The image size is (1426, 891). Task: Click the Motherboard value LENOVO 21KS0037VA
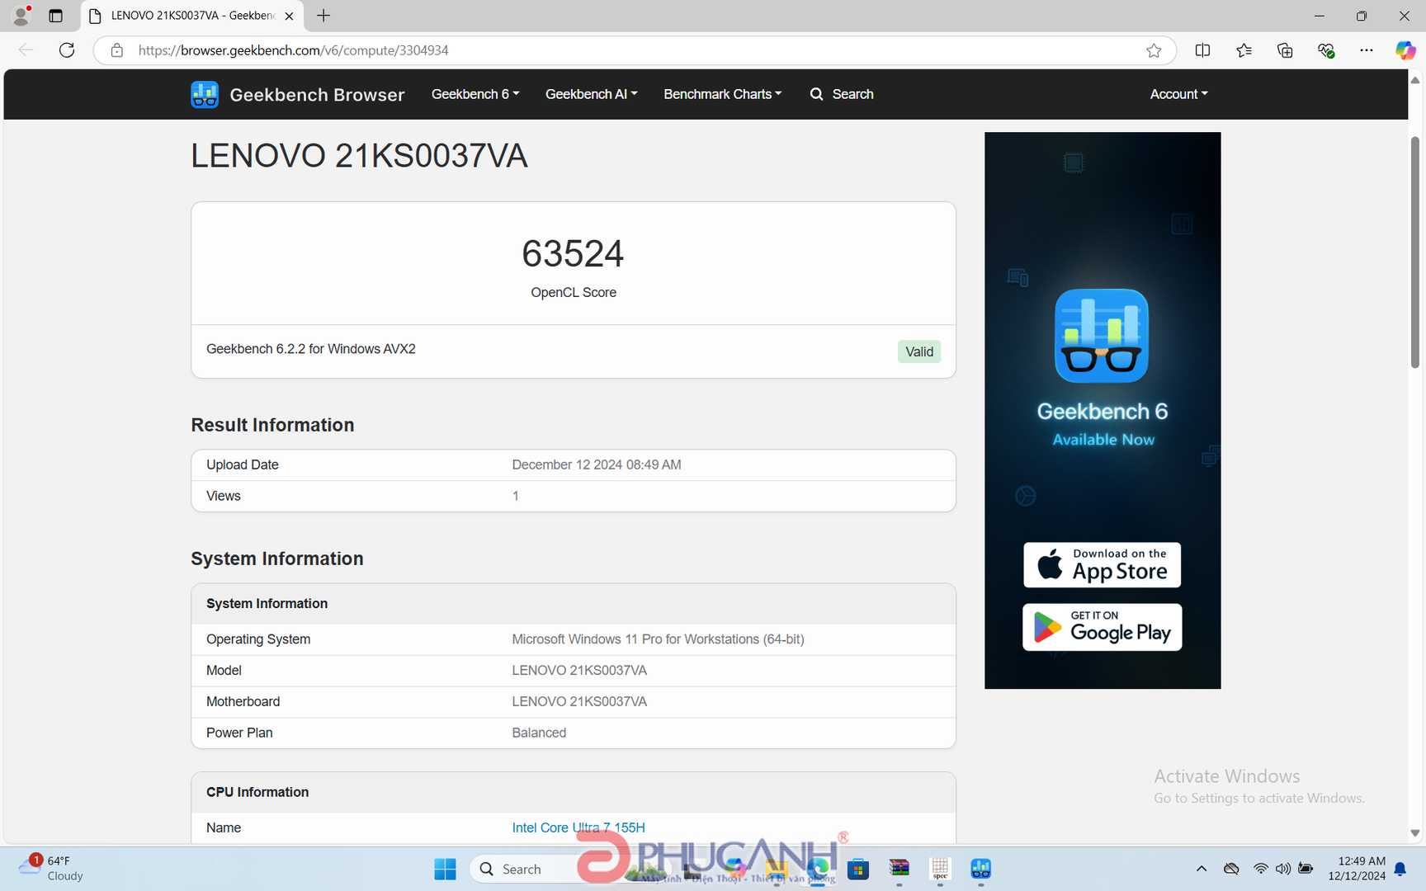point(579,702)
